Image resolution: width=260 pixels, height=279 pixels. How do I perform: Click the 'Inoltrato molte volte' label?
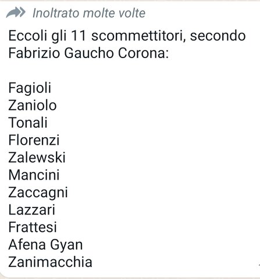pos(89,13)
